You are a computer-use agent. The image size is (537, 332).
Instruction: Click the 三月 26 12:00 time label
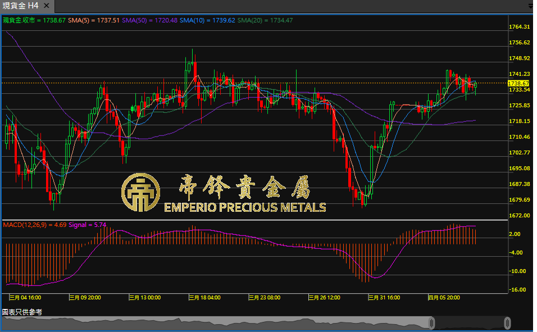click(x=324, y=297)
